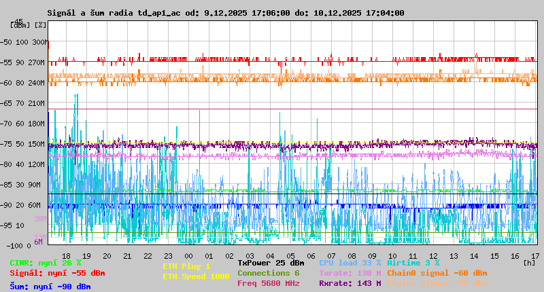Click the Connections 6 legend label
This screenshot has width=544, height=292.
click(x=268, y=272)
